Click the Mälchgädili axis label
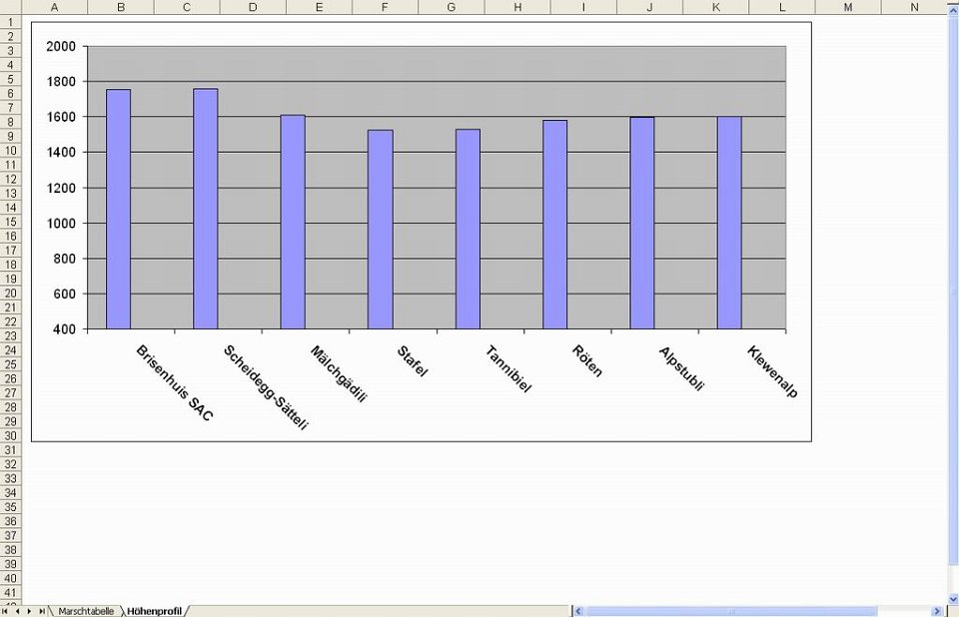This screenshot has width=959, height=617. [339, 374]
